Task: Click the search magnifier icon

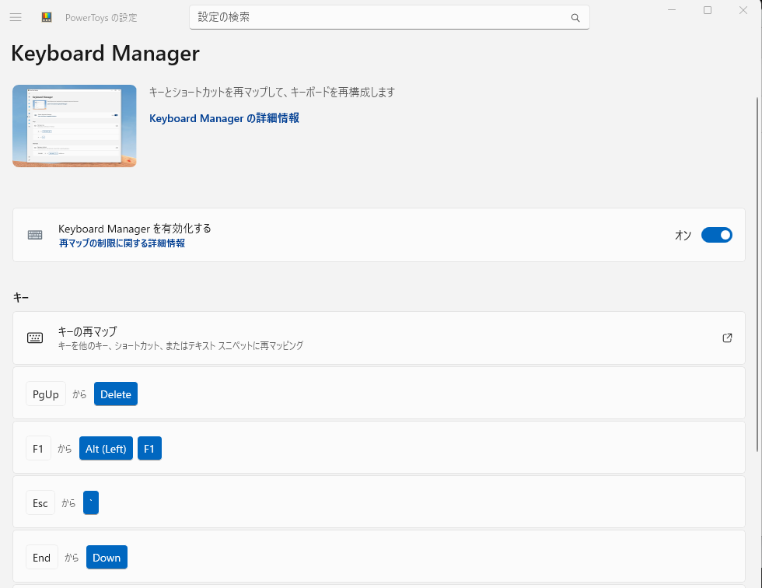Action: 575,18
